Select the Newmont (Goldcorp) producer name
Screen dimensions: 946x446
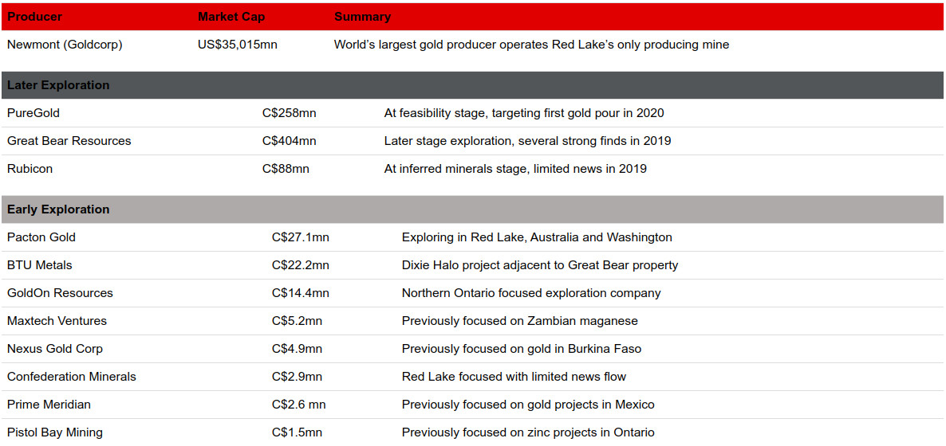tap(65, 45)
